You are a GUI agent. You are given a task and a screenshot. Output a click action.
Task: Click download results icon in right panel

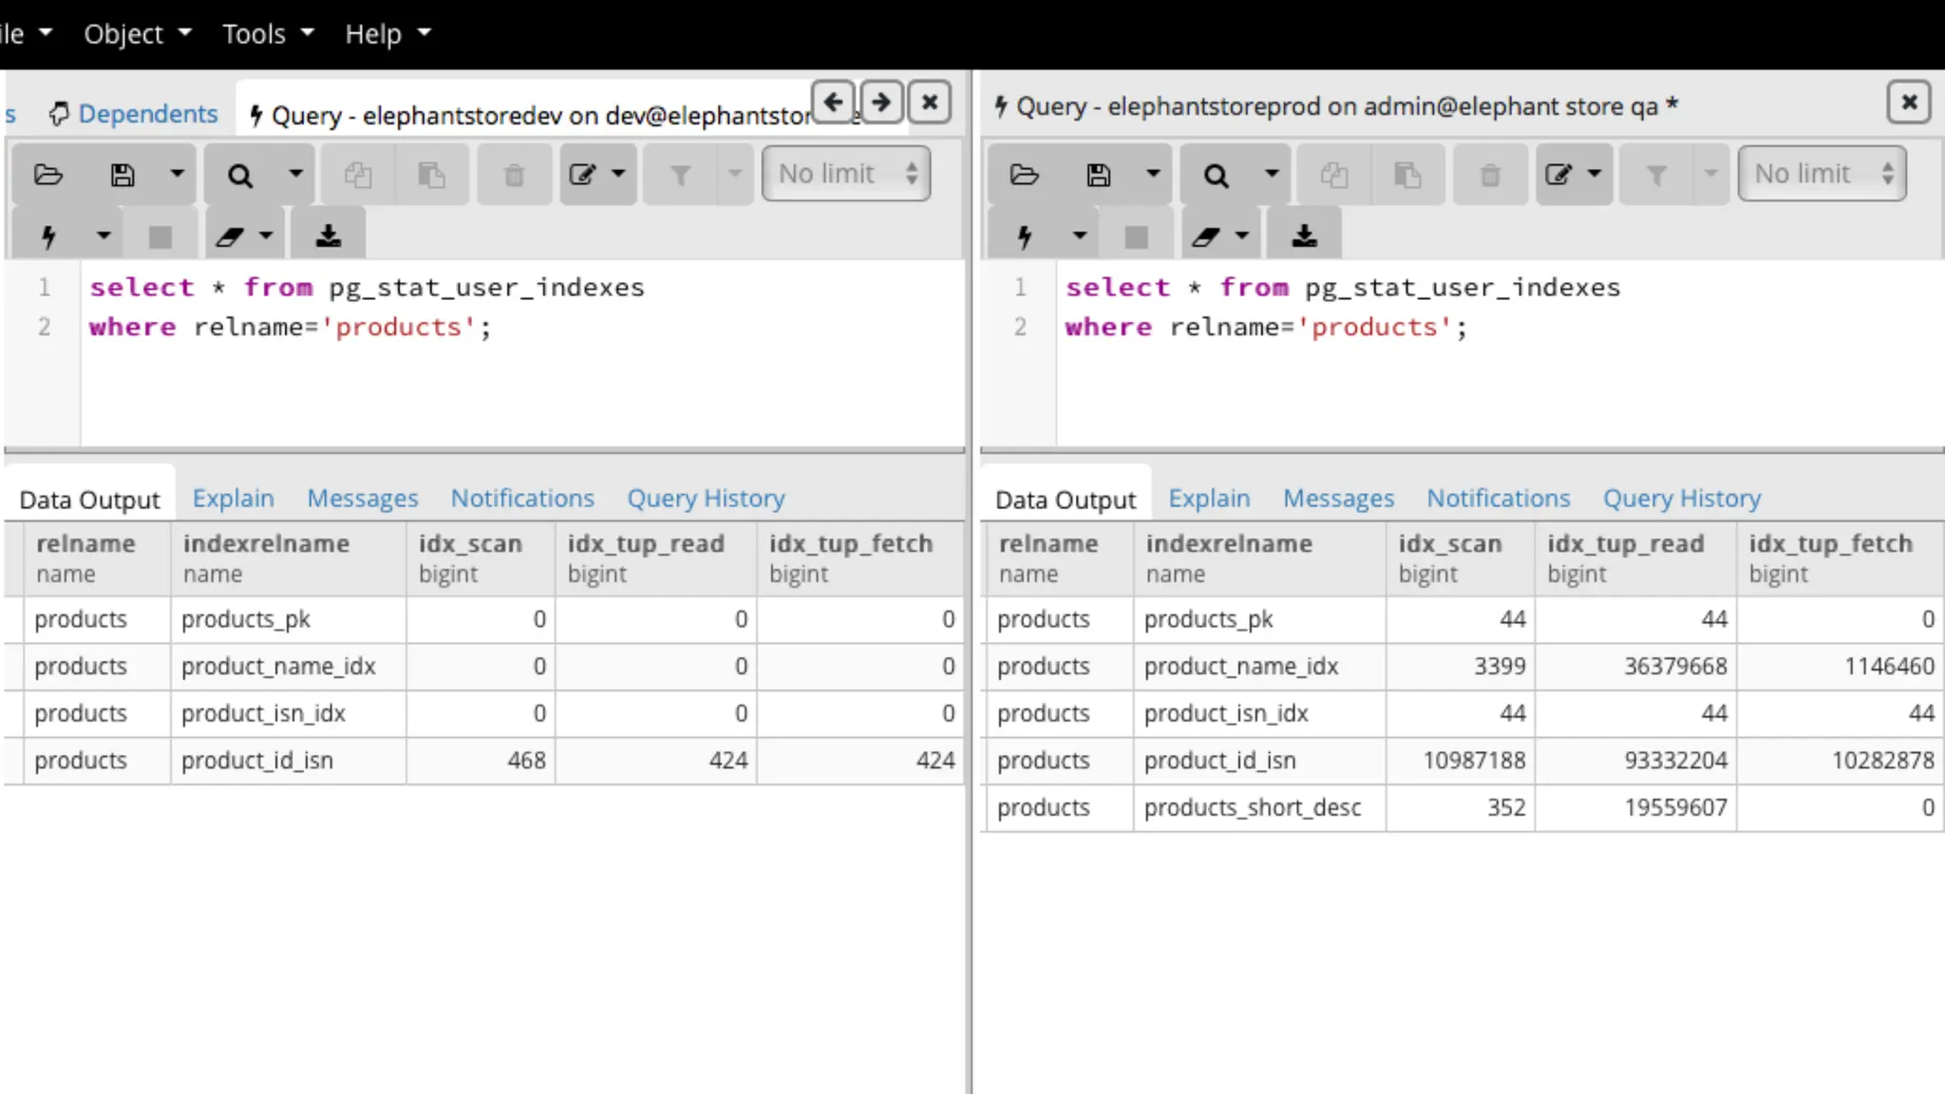1305,236
